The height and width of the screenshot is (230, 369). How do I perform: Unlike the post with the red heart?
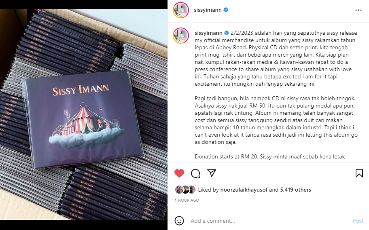(x=179, y=173)
